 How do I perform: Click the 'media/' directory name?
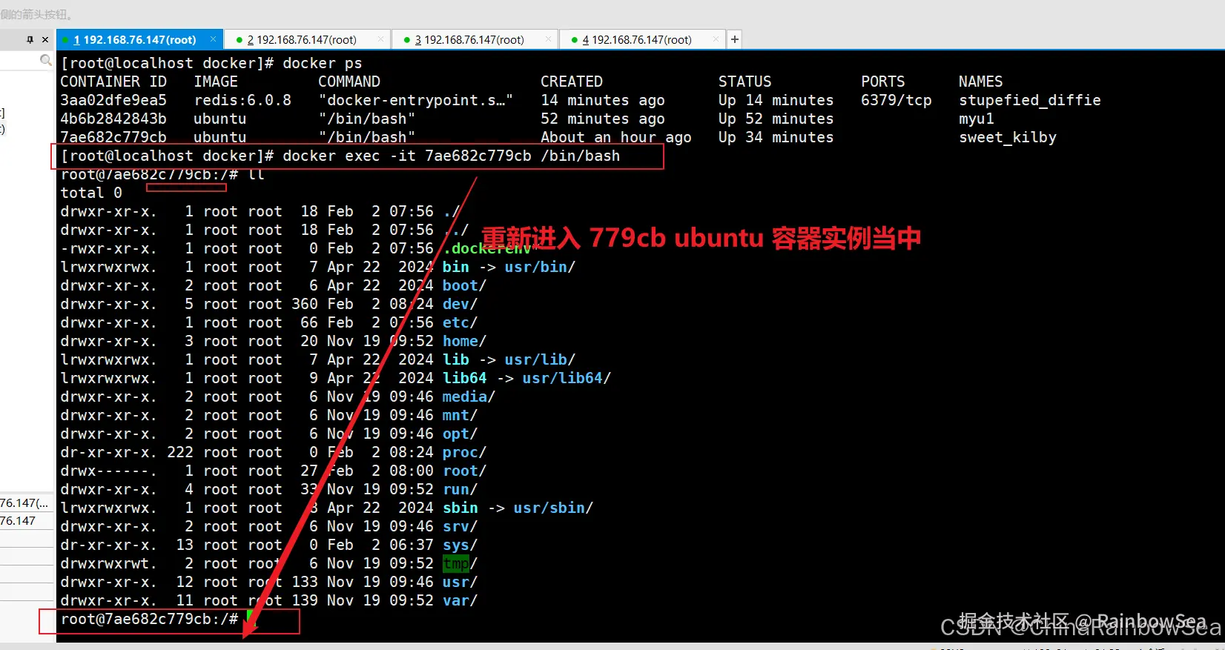tap(469, 397)
